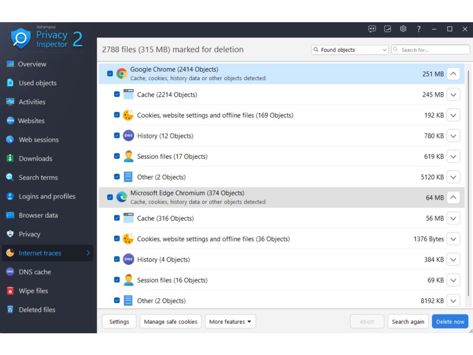Viewport: 473px width, 355px height.
Task: Expand the 192 KB cookies row chevron
Action: (x=453, y=115)
